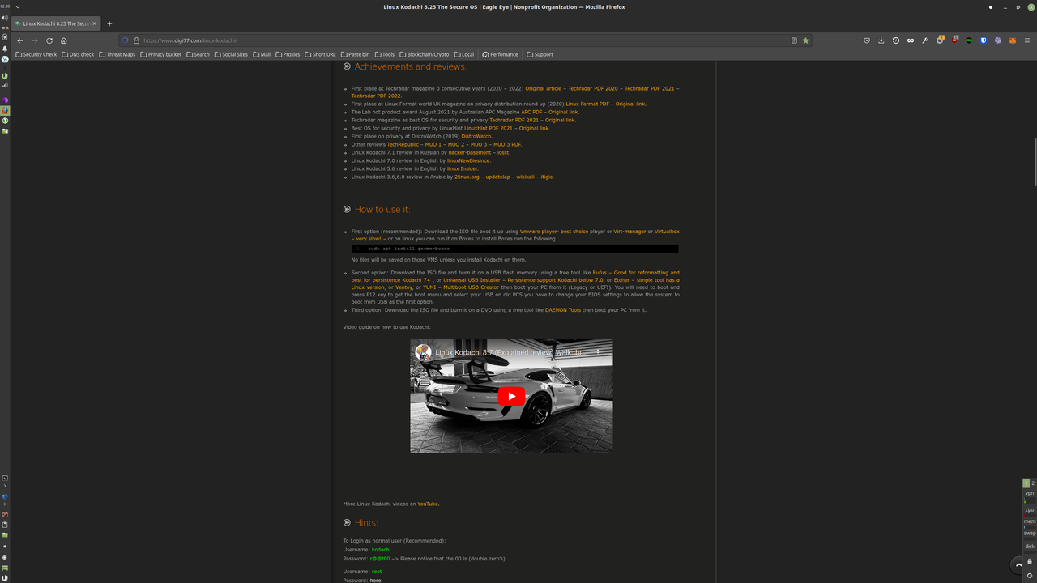Open the Paste bin bookmark folder
1037x583 pixels.
click(355, 54)
